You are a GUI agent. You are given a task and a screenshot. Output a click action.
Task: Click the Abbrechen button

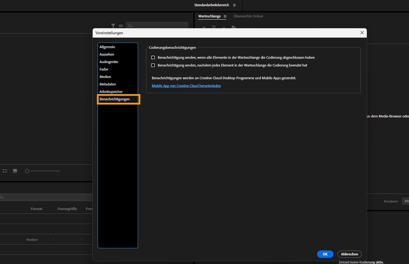(x=349, y=254)
